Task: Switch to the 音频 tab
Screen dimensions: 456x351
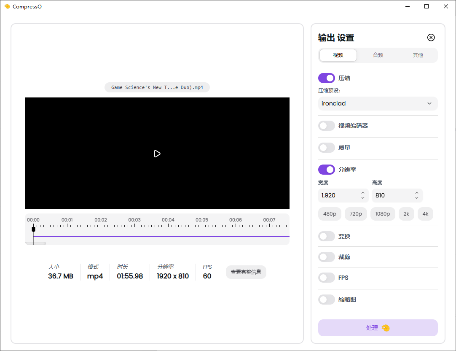Action: (378, 55)
